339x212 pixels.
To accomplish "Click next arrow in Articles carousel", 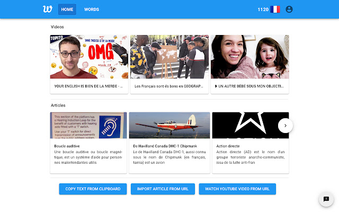I will [x=286, y=126].
